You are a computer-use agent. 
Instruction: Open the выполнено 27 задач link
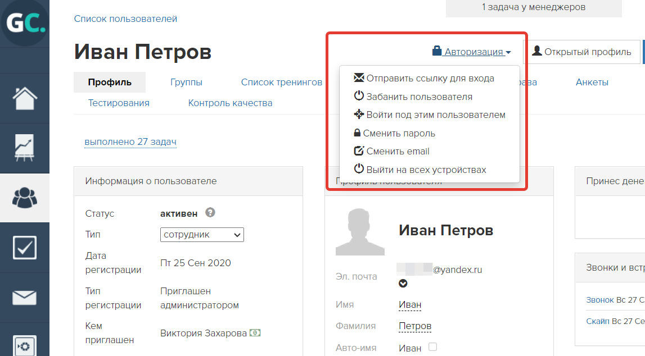[x=130, y=142]
